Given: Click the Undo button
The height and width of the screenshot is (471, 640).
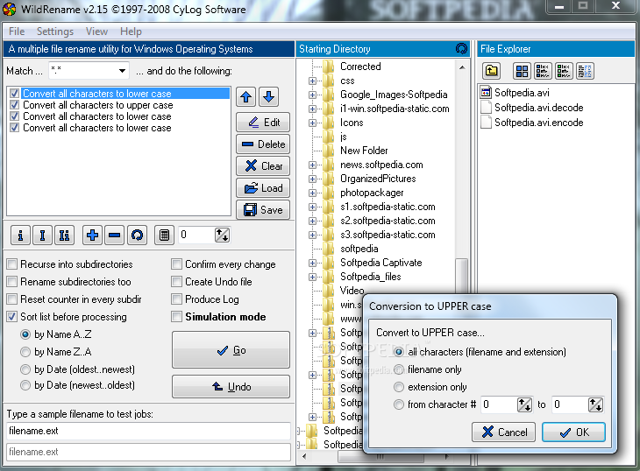Looking at the screenshot, I should tap(231, 387).
